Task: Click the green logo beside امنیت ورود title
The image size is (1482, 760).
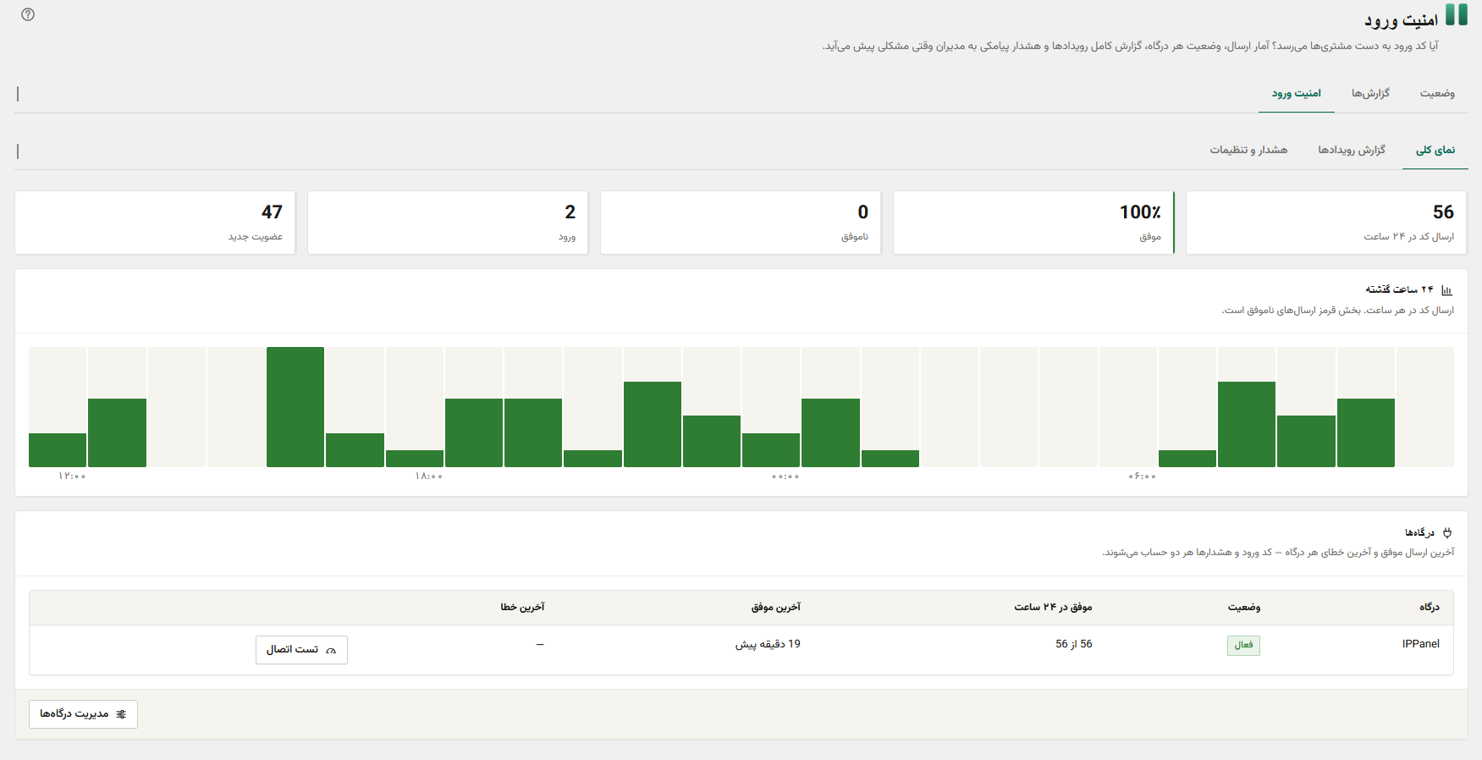Action: [x=1456, y=14]
